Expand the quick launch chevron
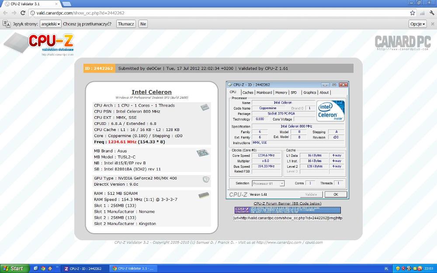Image resolution: width=437 pixels, height=273 pixels. 57,267
